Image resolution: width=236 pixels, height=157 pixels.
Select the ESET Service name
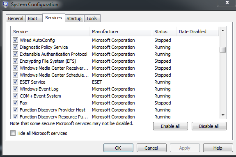pyautogui.click(x=32, y=82)
